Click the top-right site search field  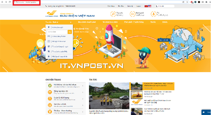[x=165, y=6]
